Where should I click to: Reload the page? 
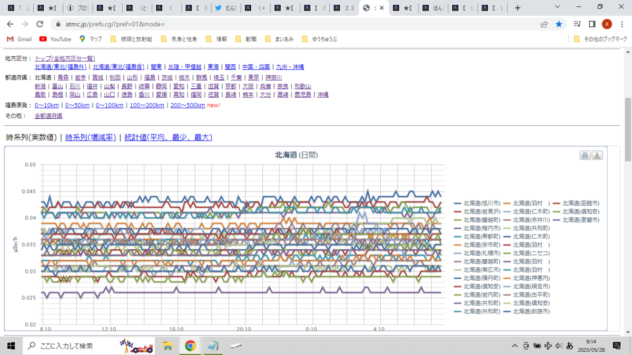click(x=39, y=24)
